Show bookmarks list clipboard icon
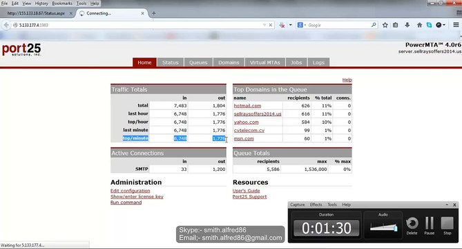This screenshot has height=249, width=462. pos(396,25)
